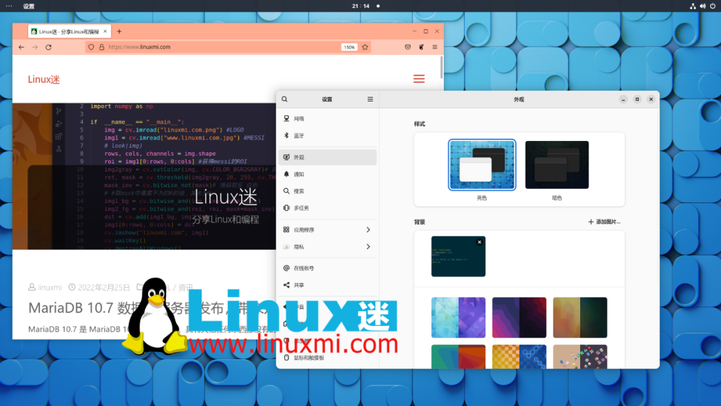
Task: Click the 资讯 category text
Action: 186,287
